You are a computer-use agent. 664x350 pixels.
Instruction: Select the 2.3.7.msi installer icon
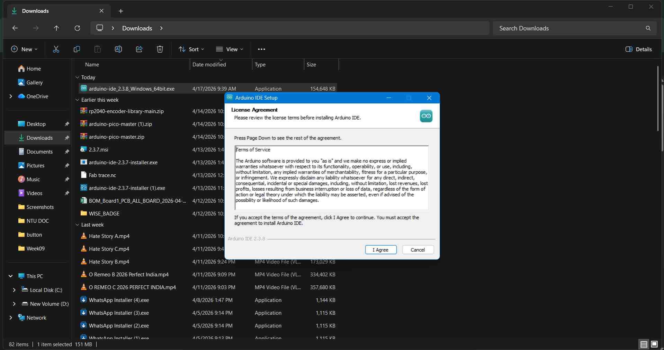point(83,149)
